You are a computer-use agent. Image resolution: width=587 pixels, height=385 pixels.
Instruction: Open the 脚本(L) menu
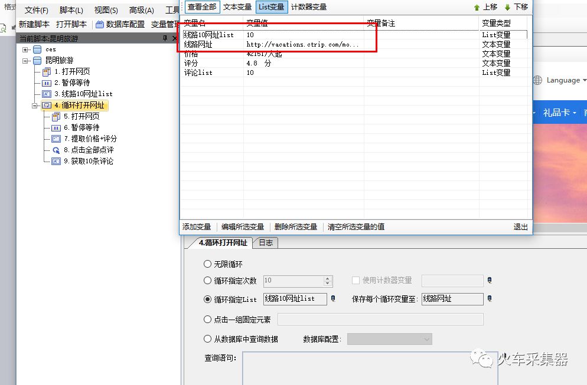point(71,10)
